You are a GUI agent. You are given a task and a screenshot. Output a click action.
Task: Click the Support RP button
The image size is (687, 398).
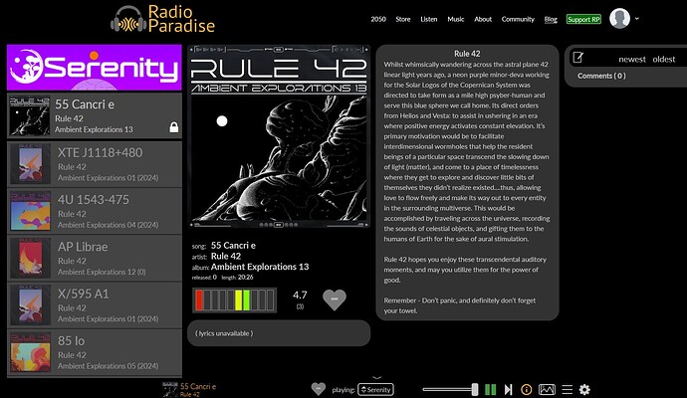(583, 19)
